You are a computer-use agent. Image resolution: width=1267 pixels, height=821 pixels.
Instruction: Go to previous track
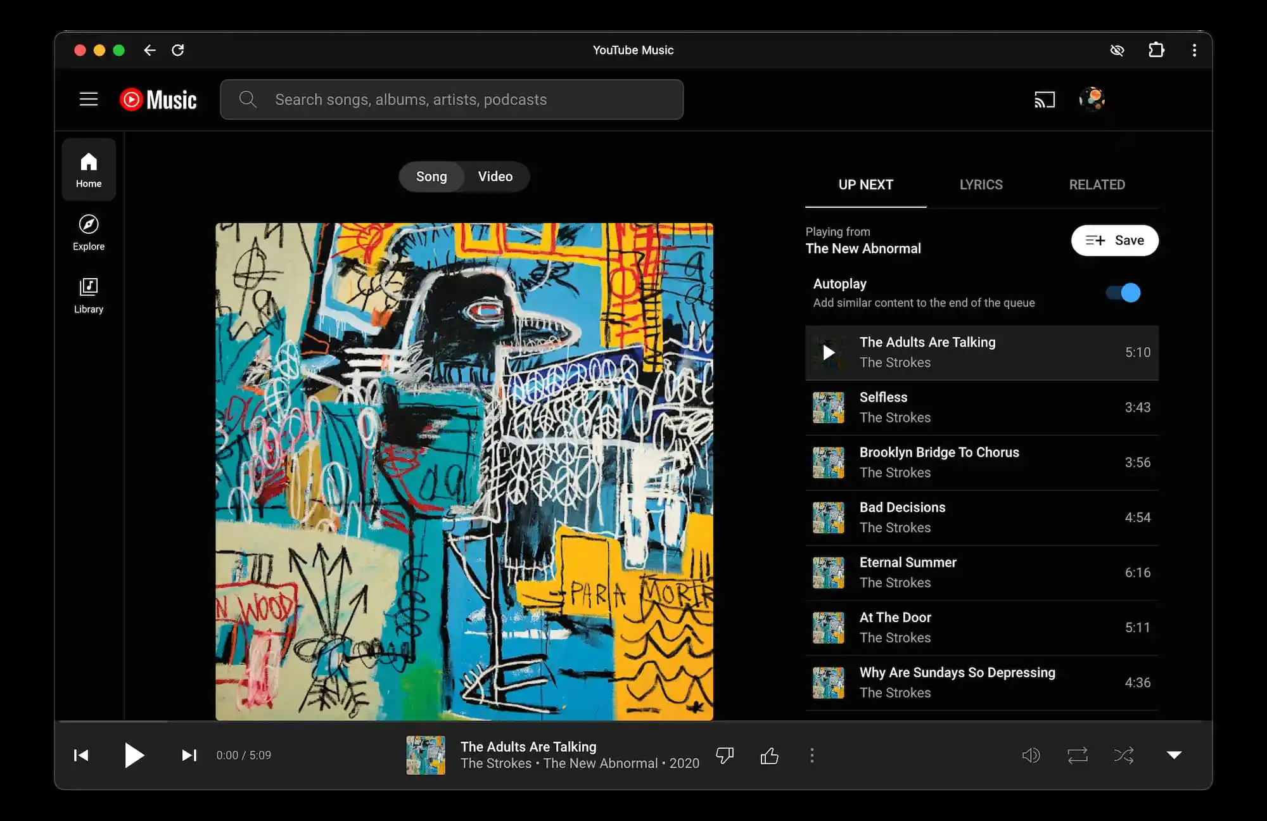[81, 754]
